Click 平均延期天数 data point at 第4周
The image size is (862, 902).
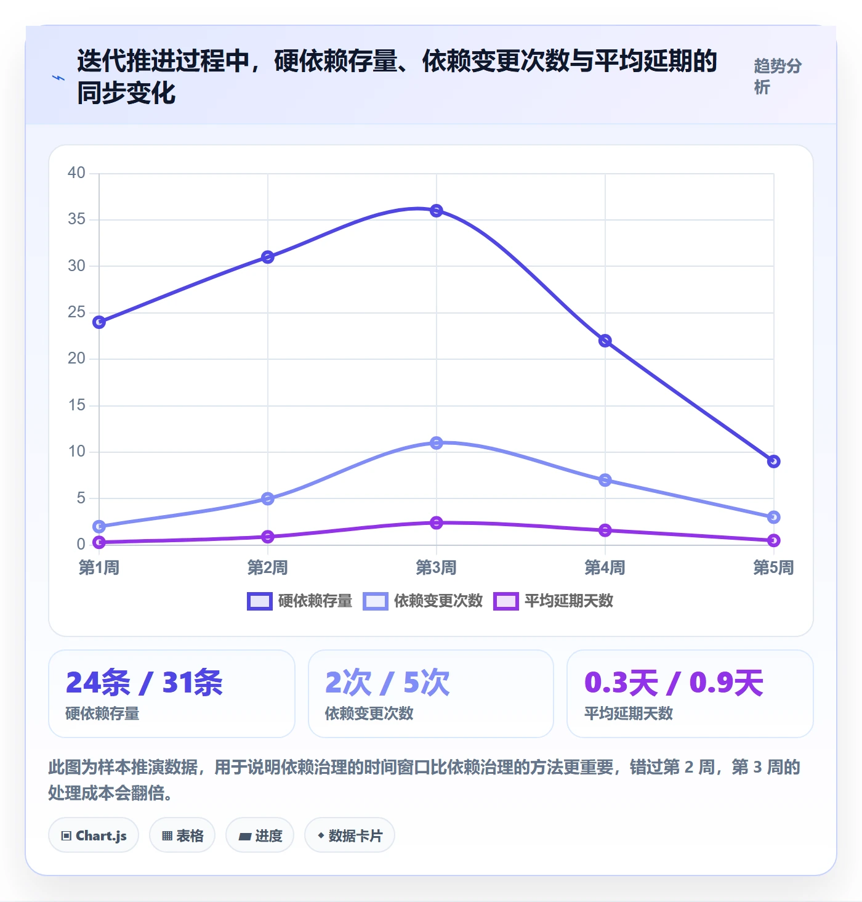click(605, 530)
